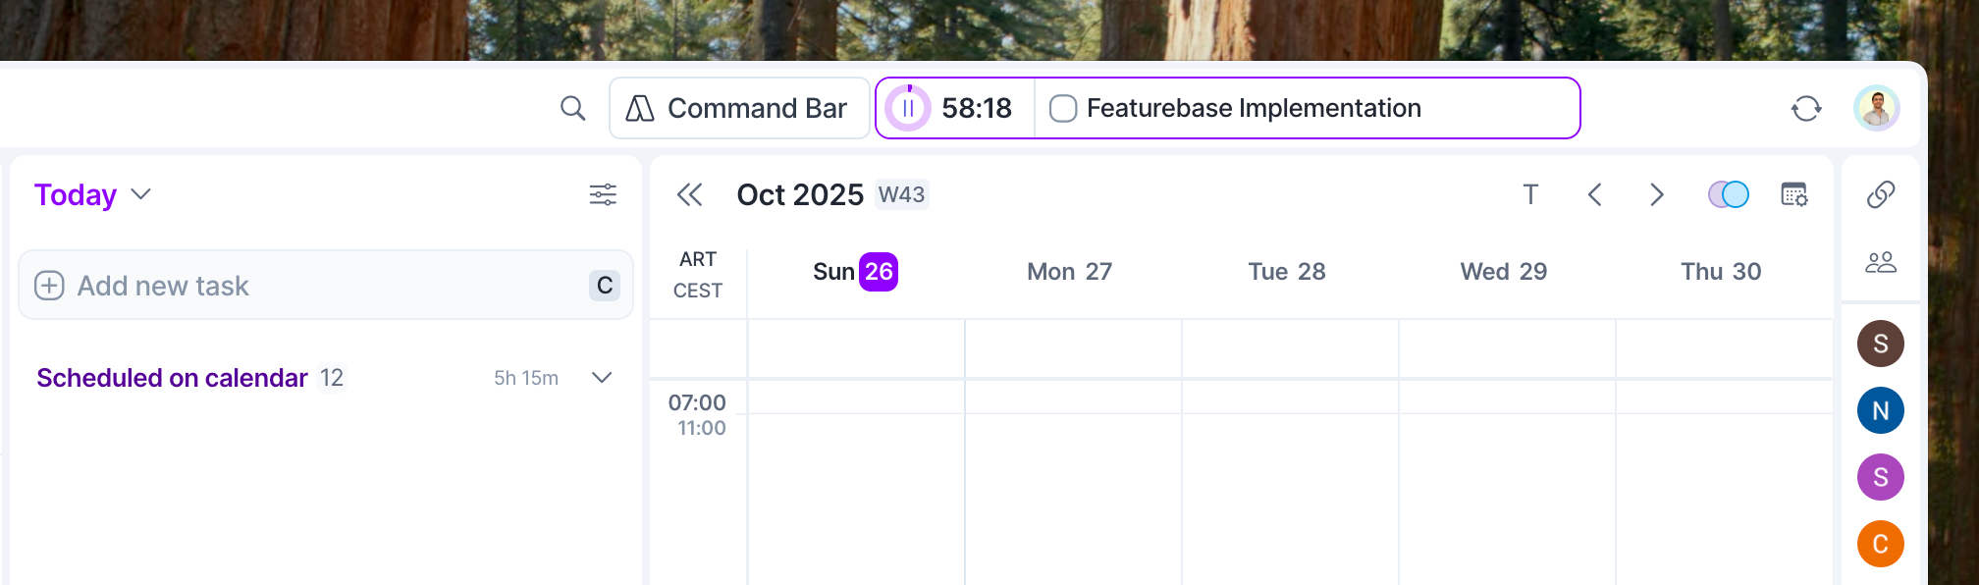Select the Wed 29 day header
This screenshot has height=585, width=1979.
click(1503, 272)
